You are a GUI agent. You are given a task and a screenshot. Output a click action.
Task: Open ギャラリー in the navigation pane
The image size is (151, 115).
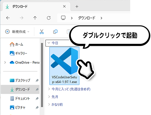click(x=19, y=53)
